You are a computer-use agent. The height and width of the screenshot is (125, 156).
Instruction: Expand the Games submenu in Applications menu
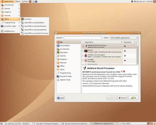coord(10,9)
